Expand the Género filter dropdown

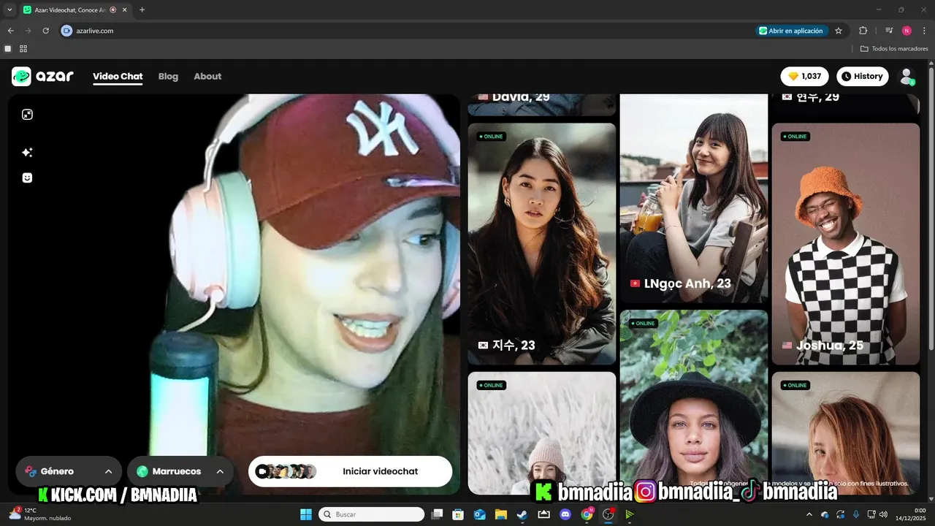tap(69, 471)
